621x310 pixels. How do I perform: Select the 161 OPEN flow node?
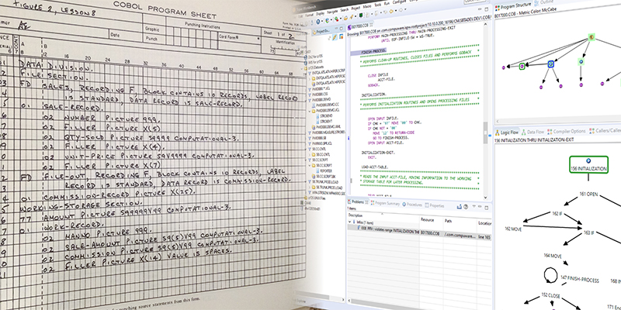588,195
